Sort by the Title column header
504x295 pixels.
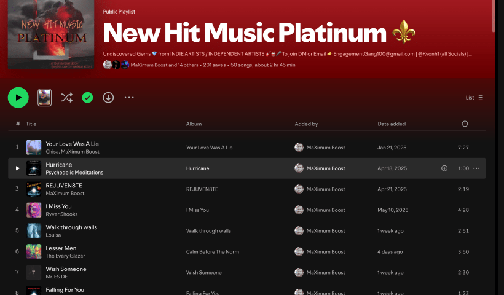pyautogui.click(x=31, y=124)
